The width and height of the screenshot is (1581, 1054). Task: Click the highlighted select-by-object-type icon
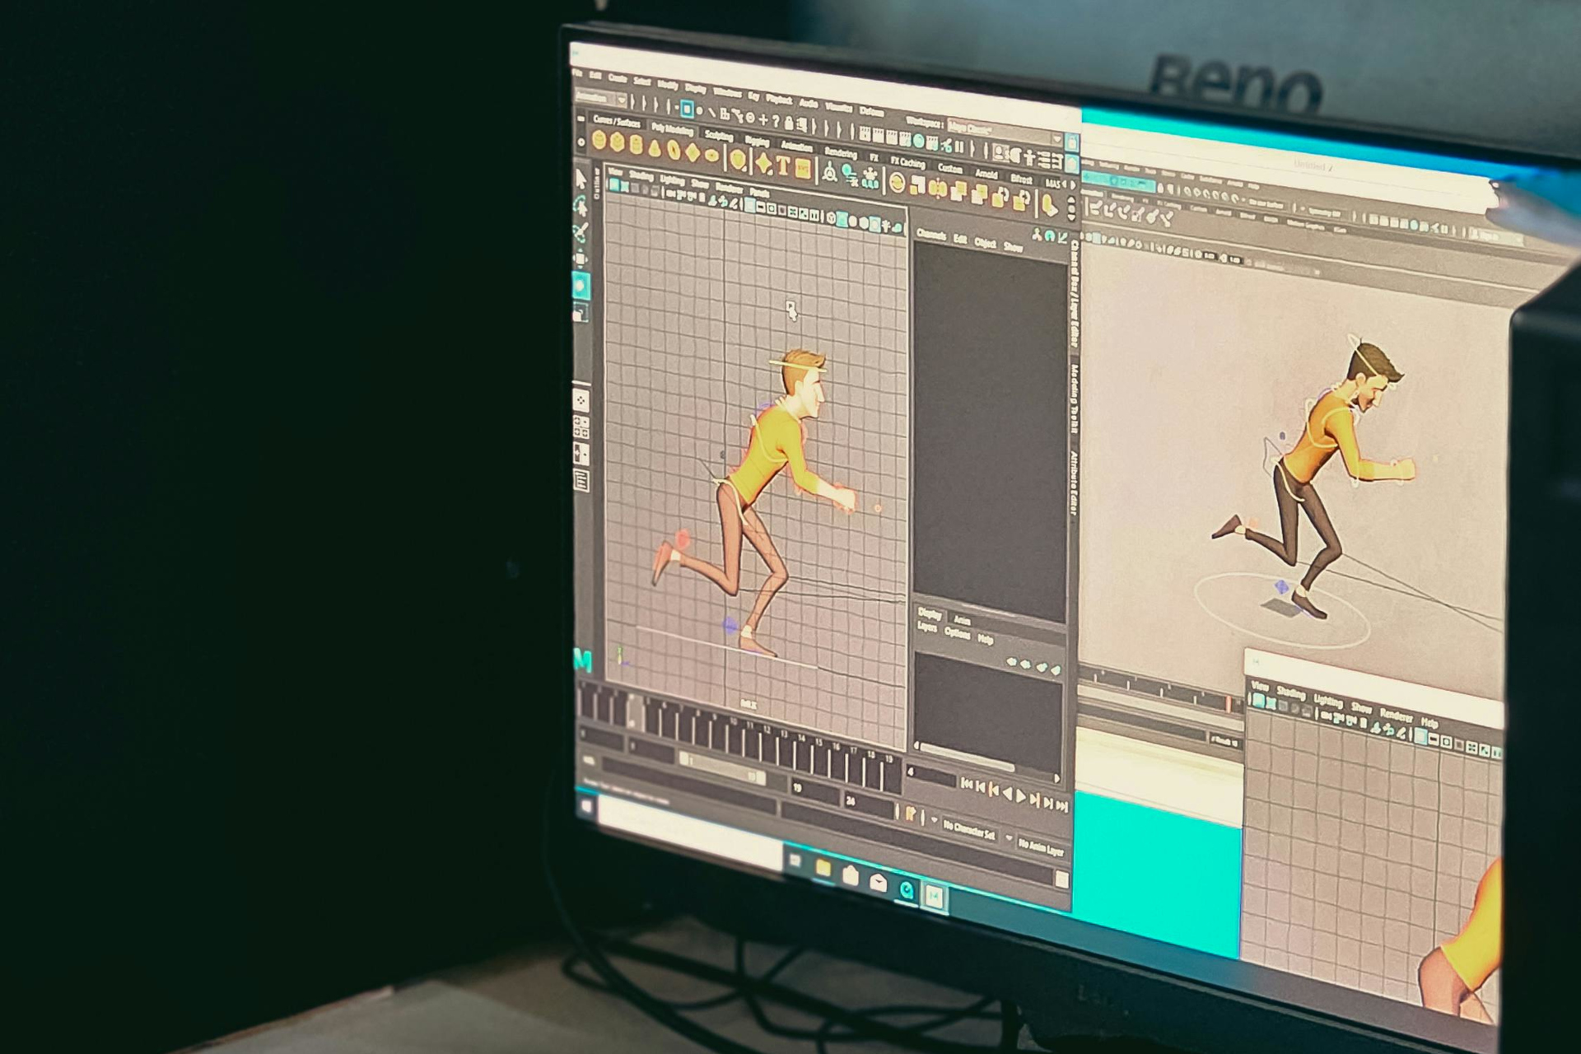tap(687, 109)
